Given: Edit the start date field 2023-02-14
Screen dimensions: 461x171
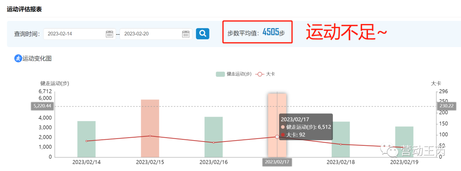Looking at the screenshot, I should [x=79, y=34].
